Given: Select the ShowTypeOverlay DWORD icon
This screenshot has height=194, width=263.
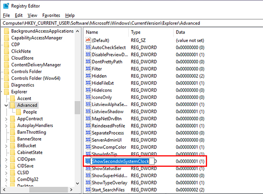Looking at the screenshot, I should 88,183.
